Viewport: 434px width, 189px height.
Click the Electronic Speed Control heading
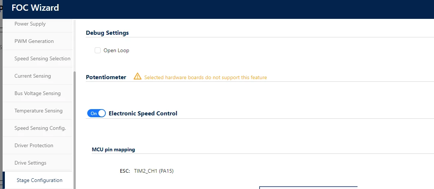[x=143, y=114]
